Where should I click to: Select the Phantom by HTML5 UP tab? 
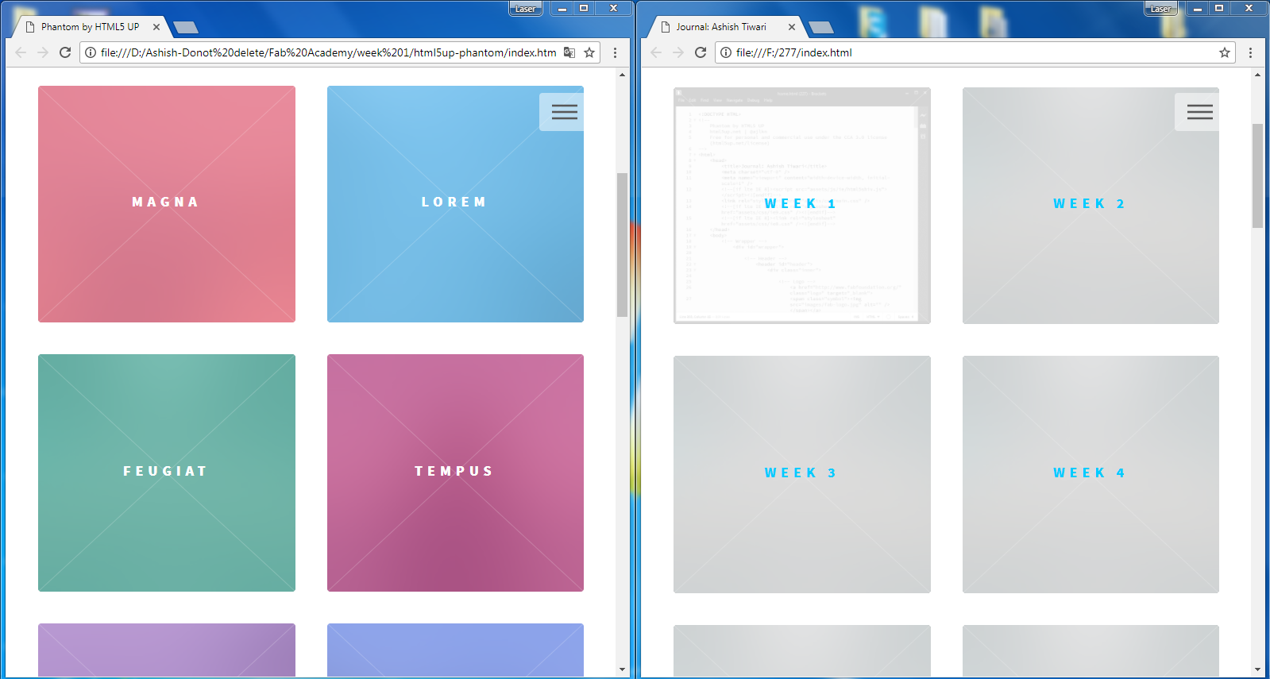[90, 27]
